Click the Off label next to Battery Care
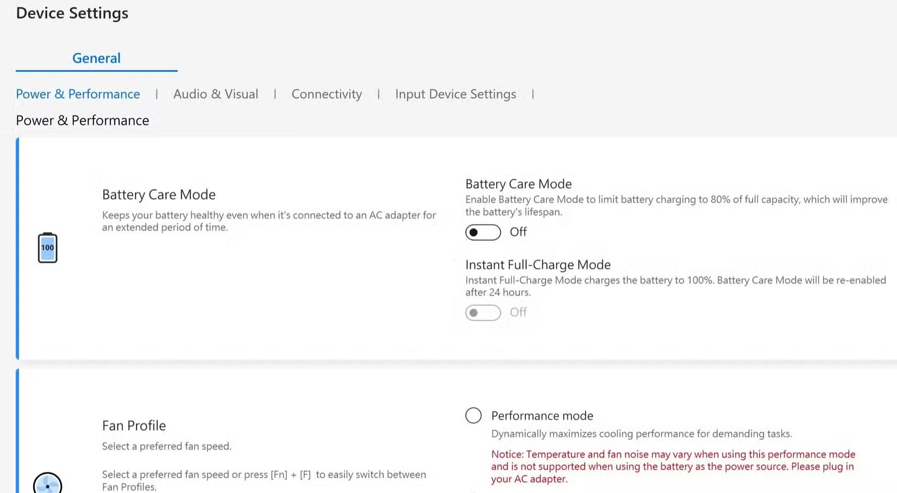Viewport: 897px width, 493px height. (517, 232)
